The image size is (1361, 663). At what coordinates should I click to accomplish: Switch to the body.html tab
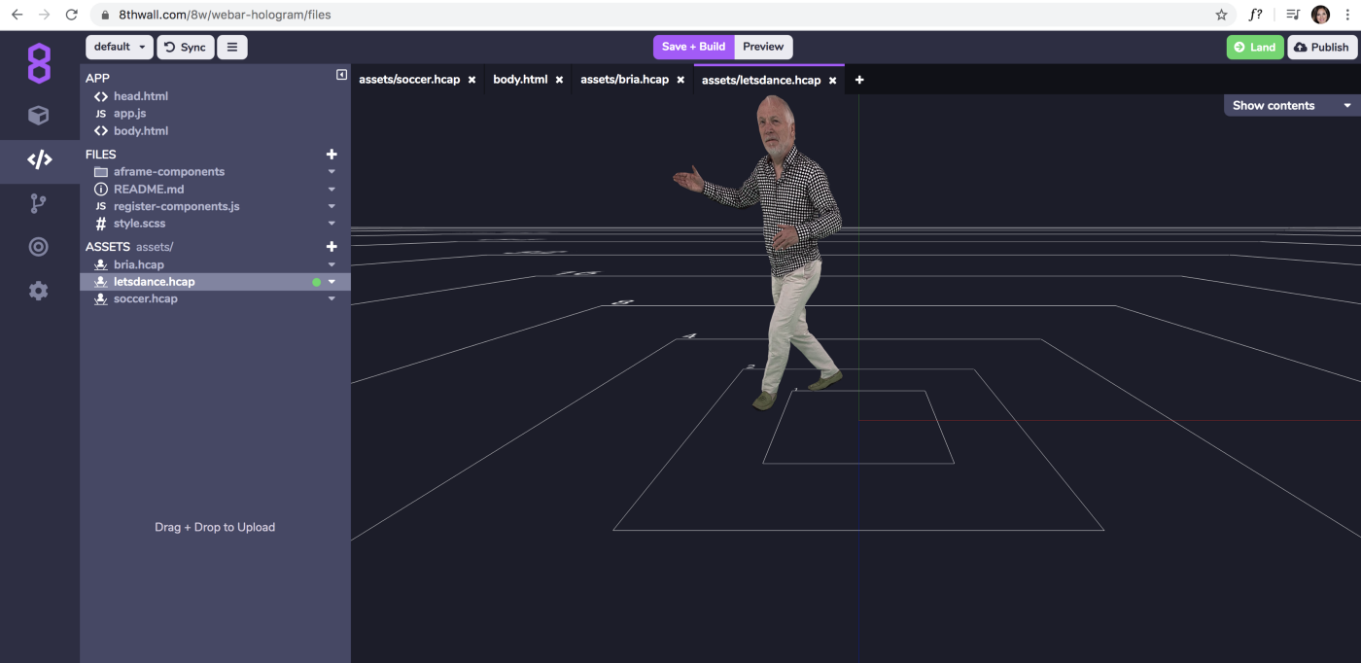tap(520, 80)
